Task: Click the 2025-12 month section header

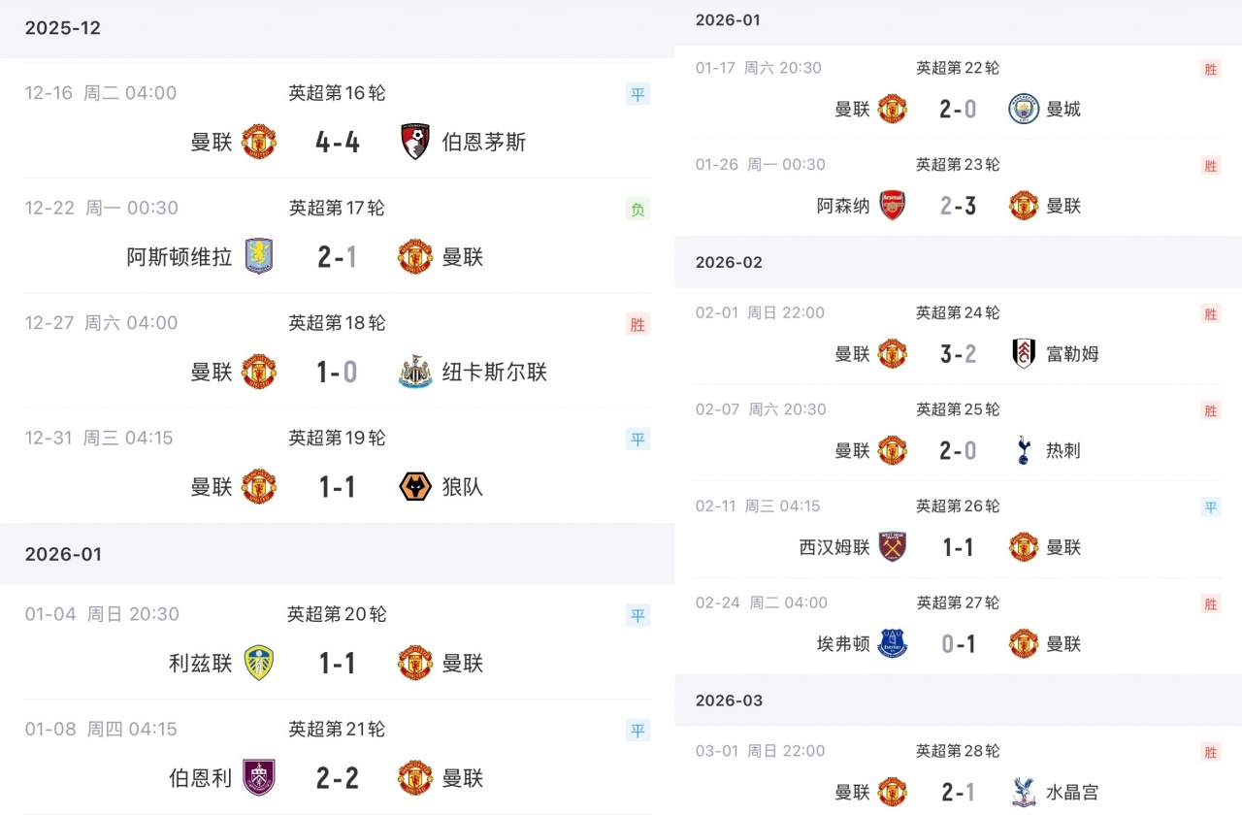Action: coord(63,28)
